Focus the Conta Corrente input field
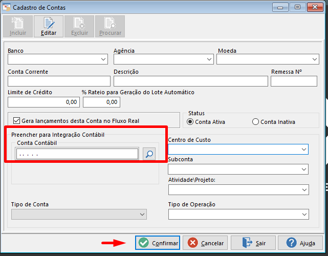This screenshot has width=328, height=256. [59, 81]
